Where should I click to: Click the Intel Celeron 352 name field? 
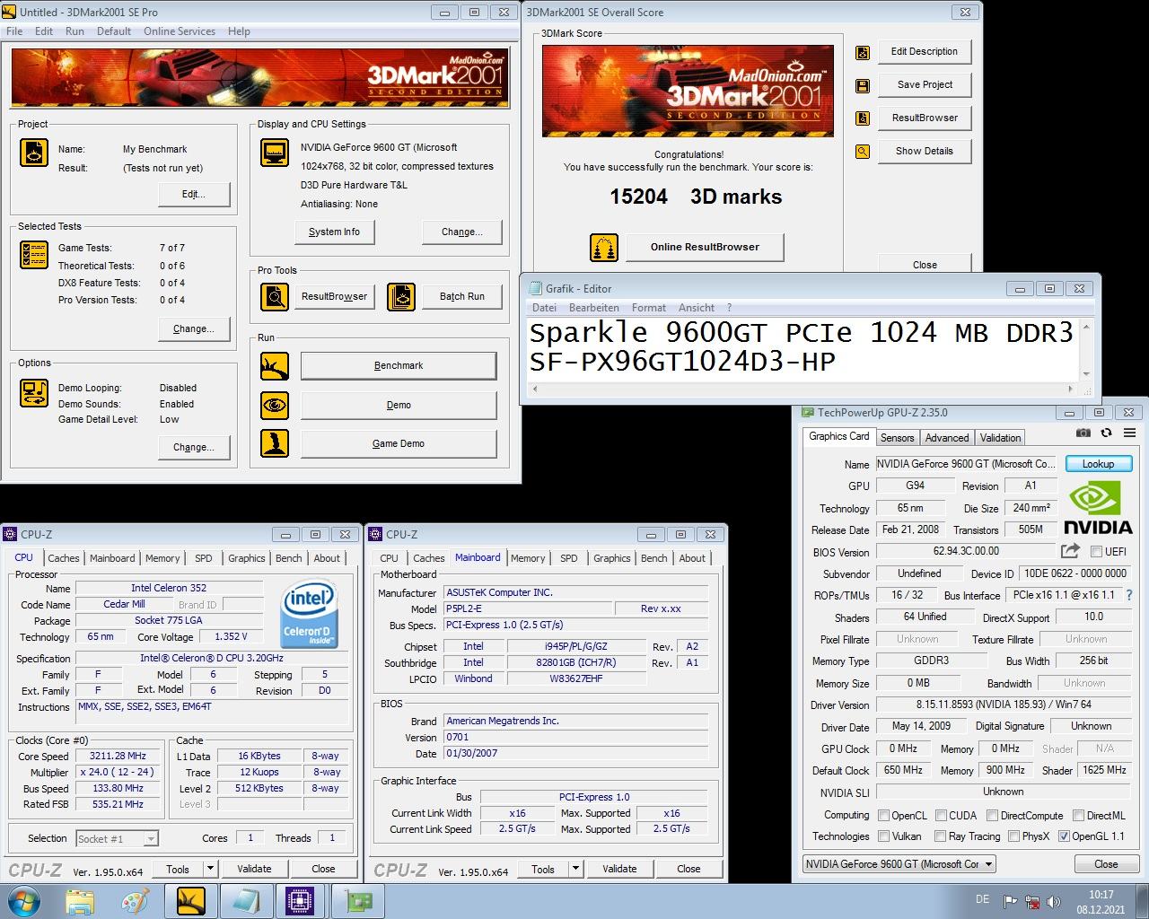coord(169,588)
